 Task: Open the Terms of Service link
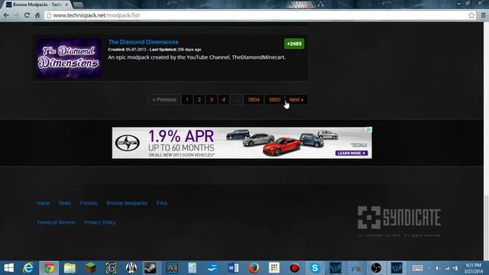click(56, 222)
